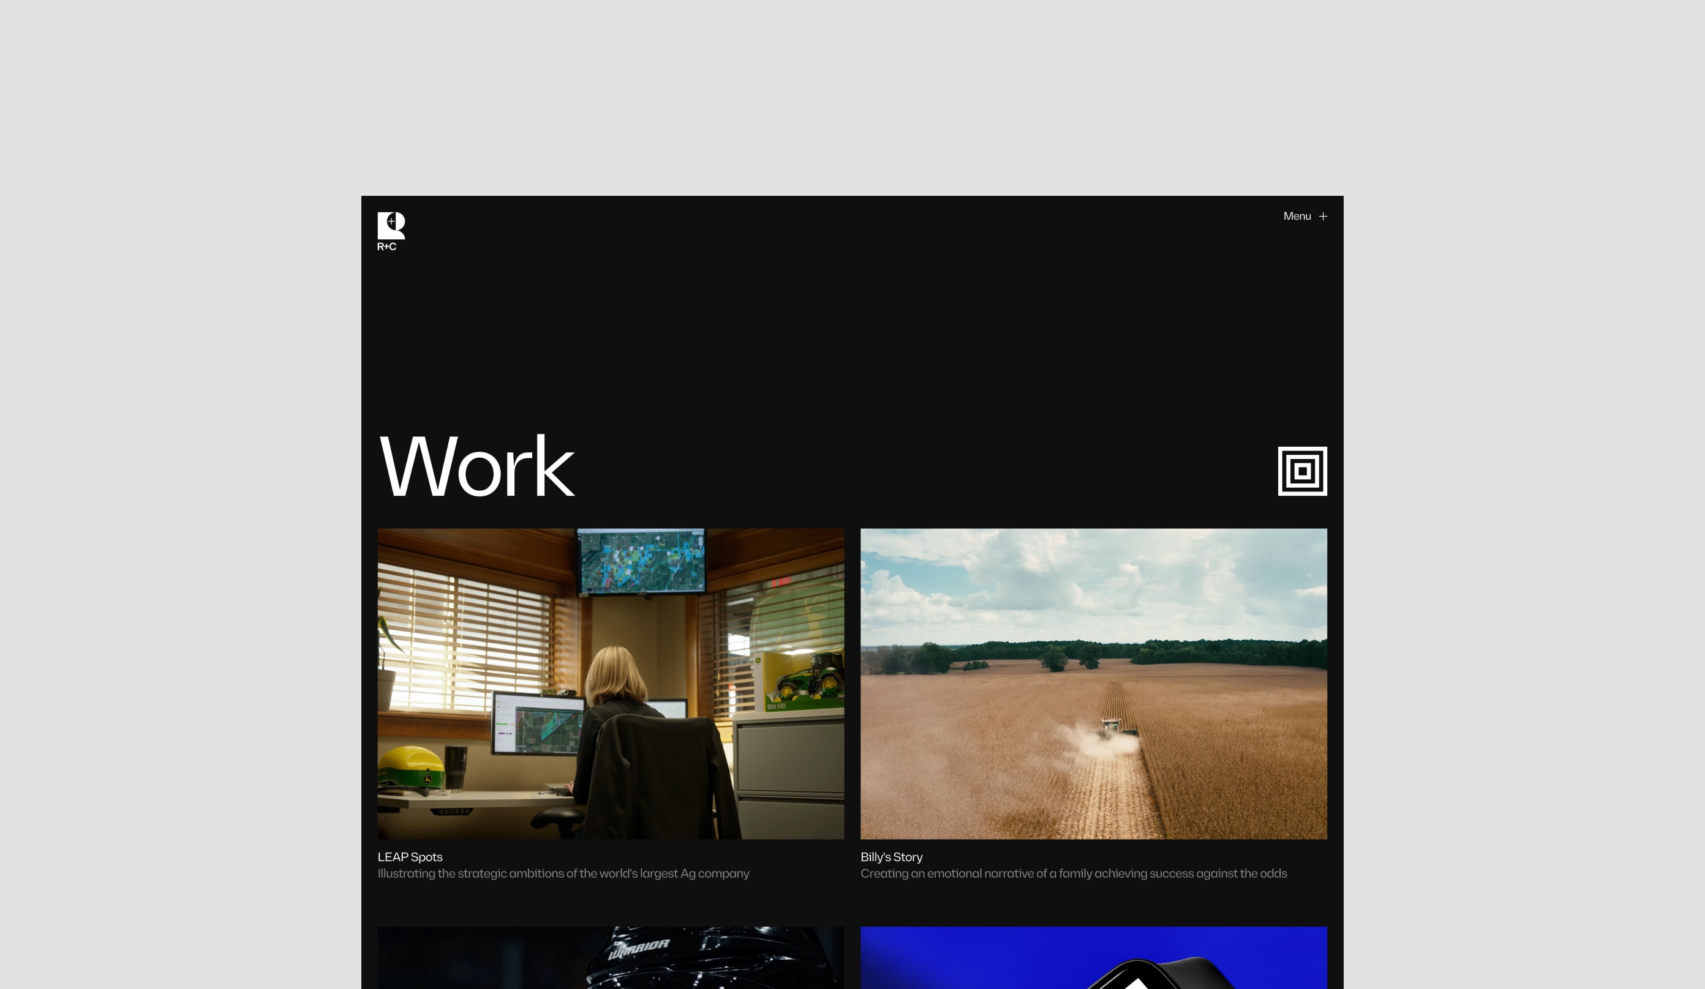Open the Warrior helmet project thumbnail

pos(610,958)
